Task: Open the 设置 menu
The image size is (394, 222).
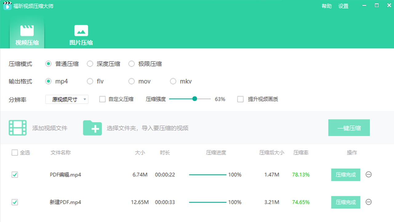Action: tap(343, 6)
